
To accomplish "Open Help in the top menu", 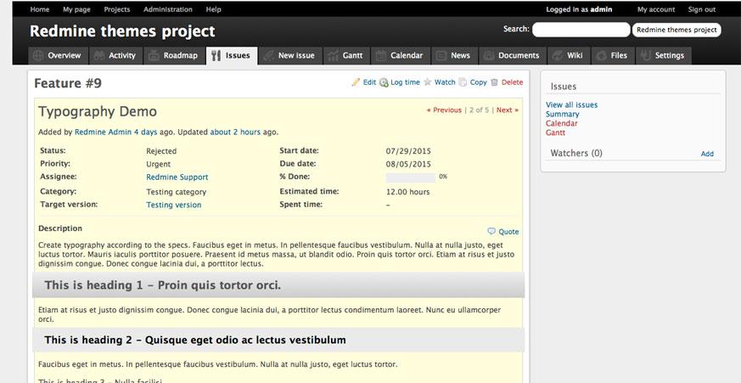I will [x=214, y=9].
